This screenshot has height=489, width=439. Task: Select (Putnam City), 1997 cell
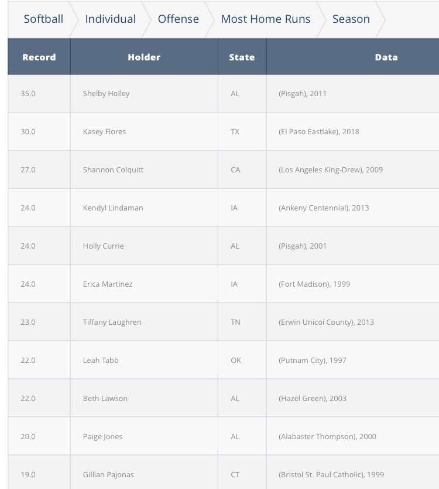pos(353,360)
